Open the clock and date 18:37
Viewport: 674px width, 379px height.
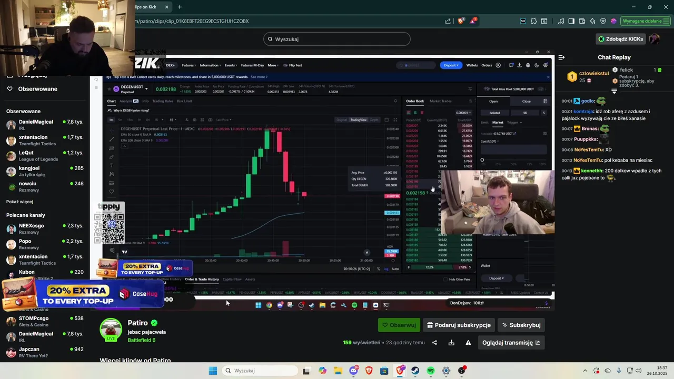[657, 371]
